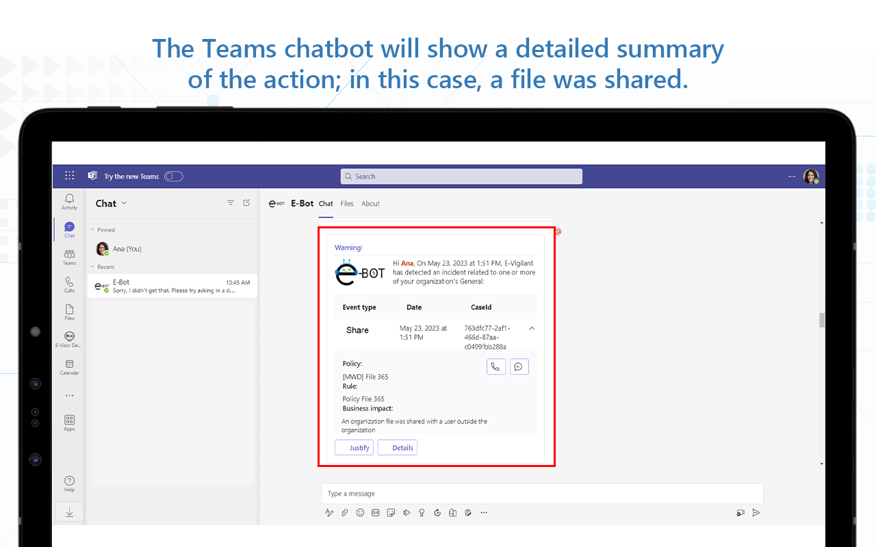
Task: Click the "May 23, 2023 at 1:51 PM" date cell
Action: click(x=423, y=333)
